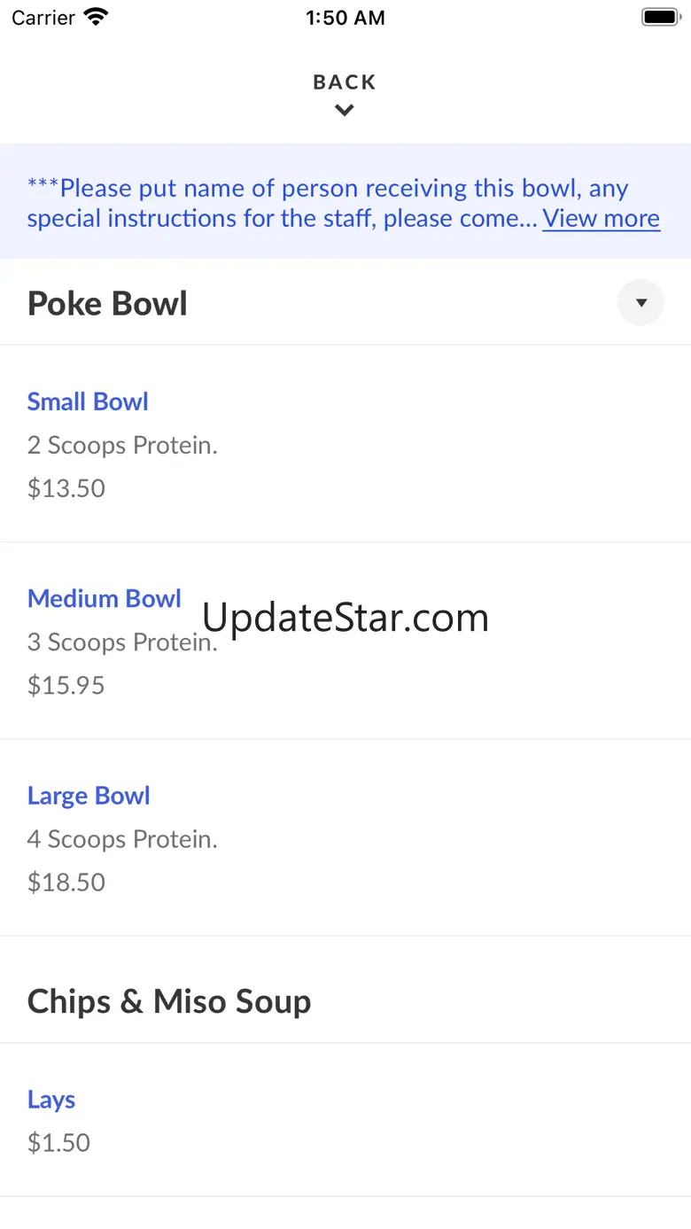Image resolution: width=691 pixels, height=1229 pixels.
Task: Tap the $13.50 Small Bowl price
Action: click(x=66, y=488)
